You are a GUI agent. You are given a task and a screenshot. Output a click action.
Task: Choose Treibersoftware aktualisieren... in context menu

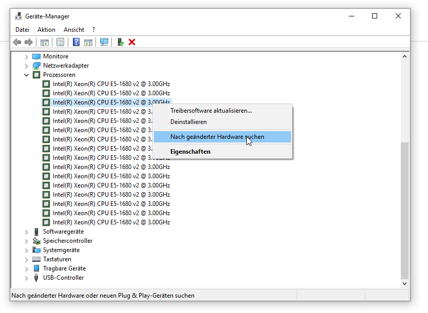222,111
